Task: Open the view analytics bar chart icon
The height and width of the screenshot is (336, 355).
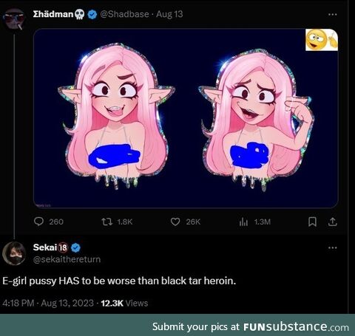Action: point(243,222)
